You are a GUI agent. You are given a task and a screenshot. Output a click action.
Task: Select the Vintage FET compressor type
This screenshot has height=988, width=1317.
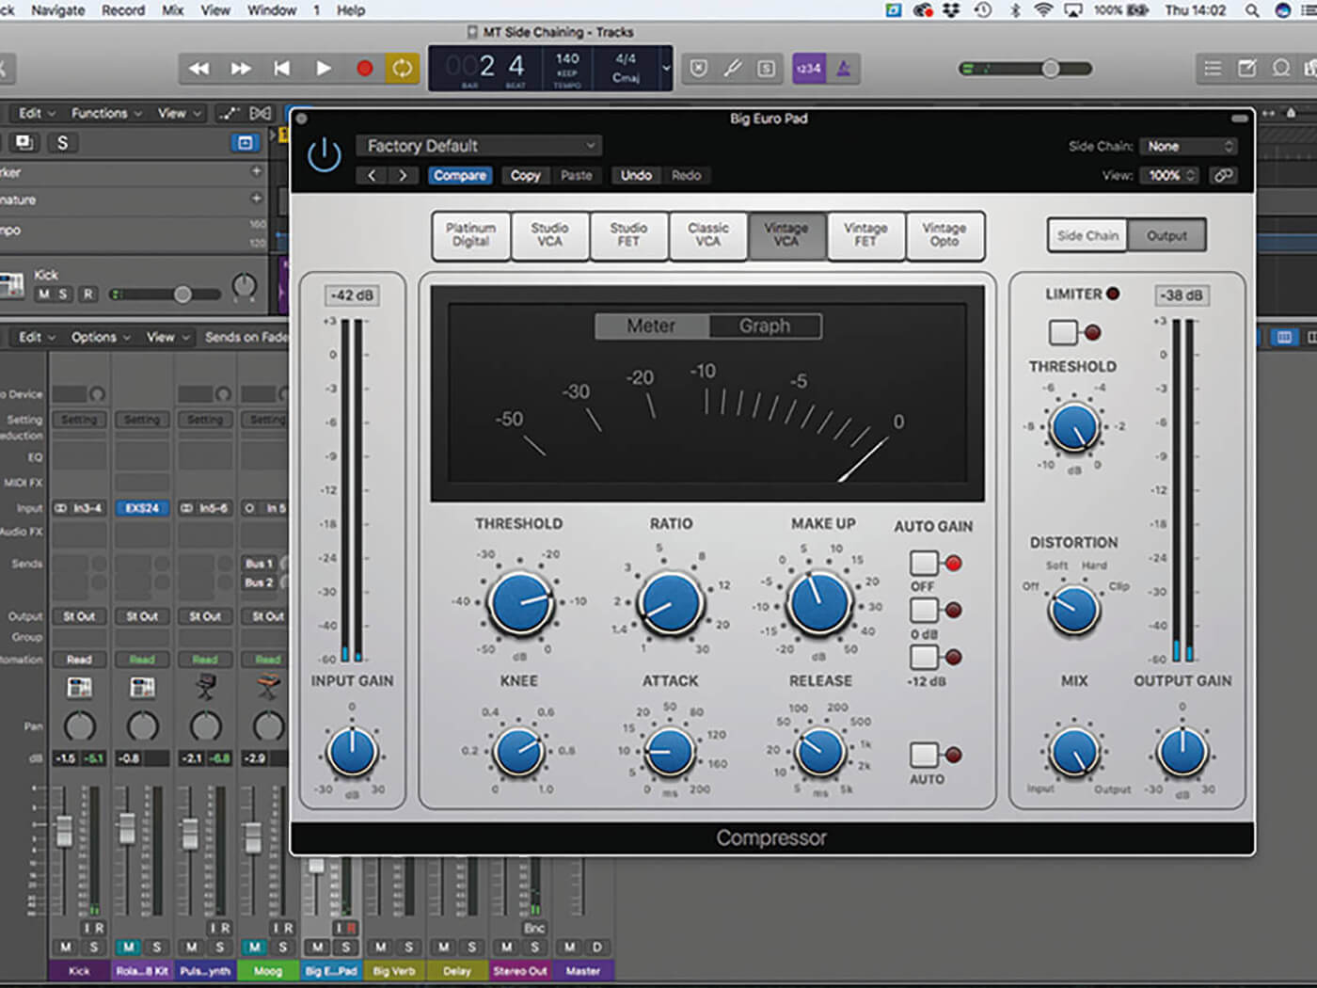click(865, 235)
